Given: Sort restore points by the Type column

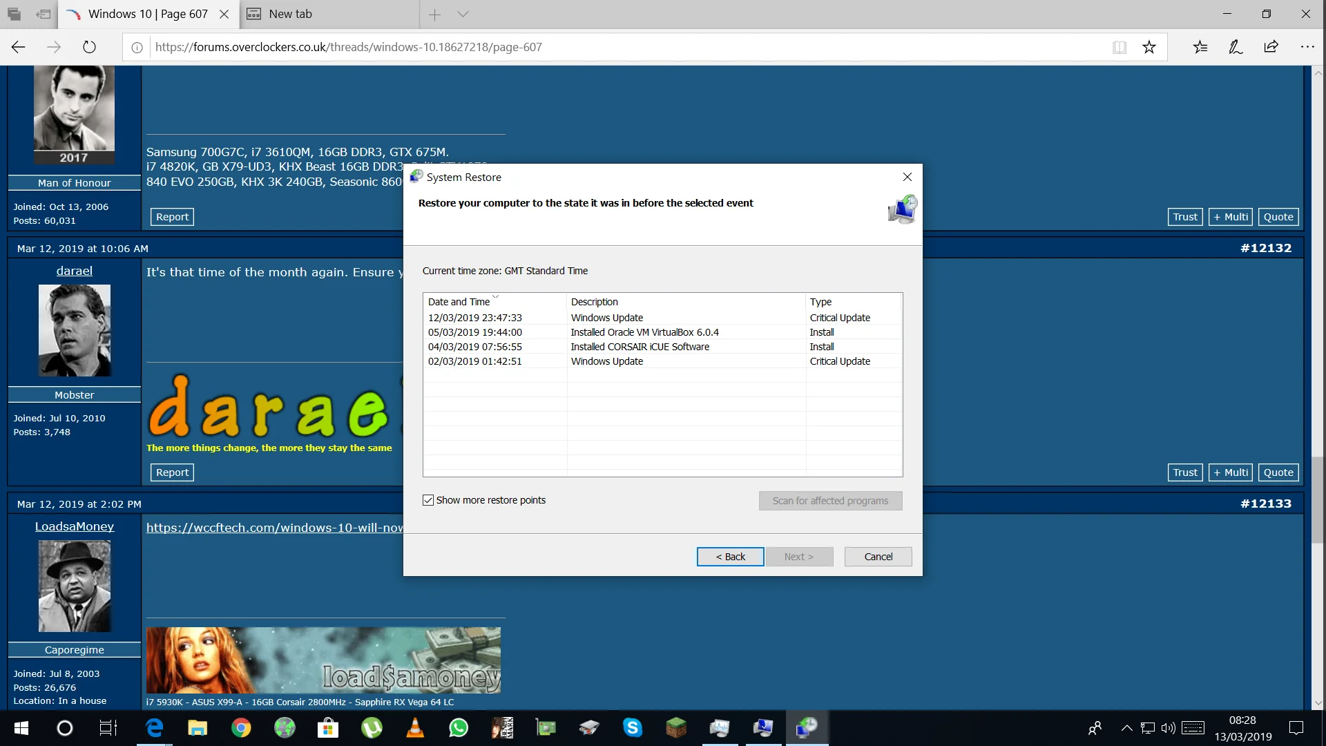Looking at the screenshot, I should [x=854, y=302].
